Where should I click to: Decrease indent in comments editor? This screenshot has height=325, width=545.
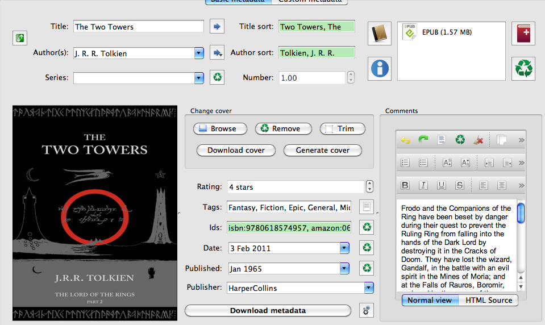[x=507, y=163]
